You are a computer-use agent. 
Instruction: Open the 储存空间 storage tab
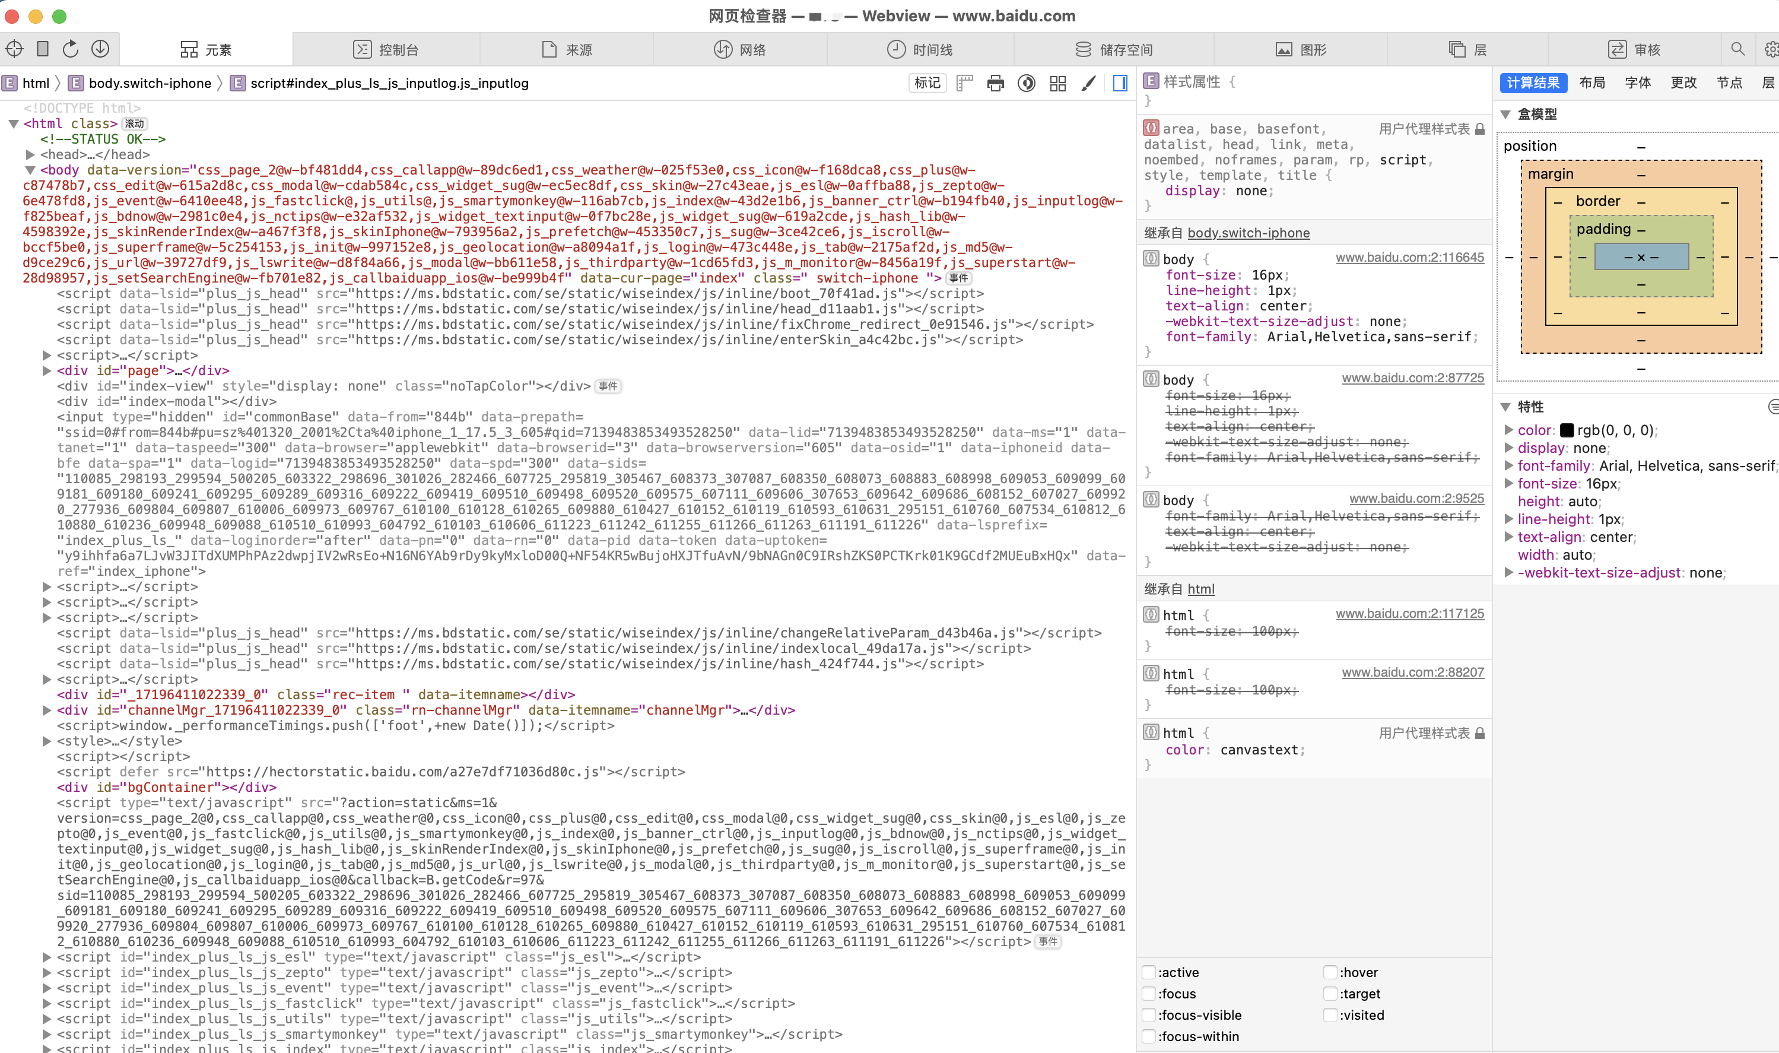(x=1114, y=49)
